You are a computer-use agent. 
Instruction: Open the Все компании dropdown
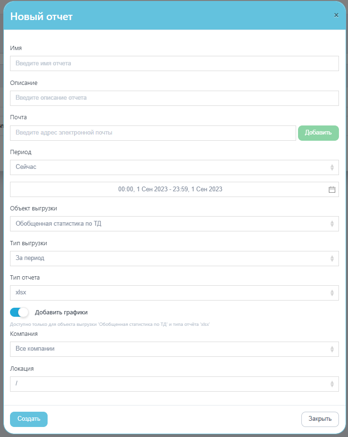click(x=174, y=349)
